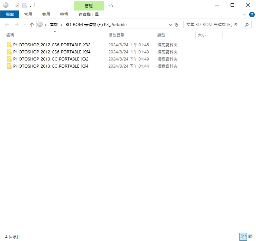Image resolution: width=256 pixels, height=241 pixels.
Task: Click folder icon of PHOTOSHOP_2013_CC_PORTABLE_X64
Action: 9,66
